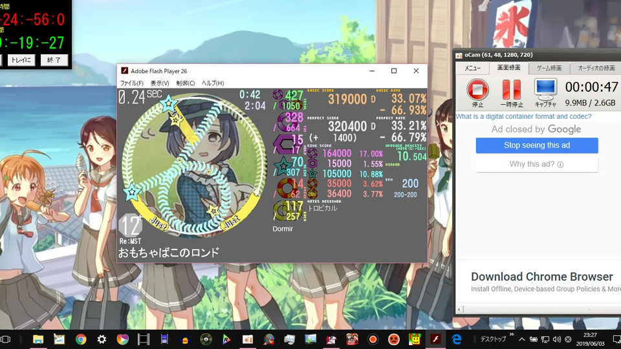Open the colorful play triangle app on taskbar

pyautogui.click(x=226, y=339)
